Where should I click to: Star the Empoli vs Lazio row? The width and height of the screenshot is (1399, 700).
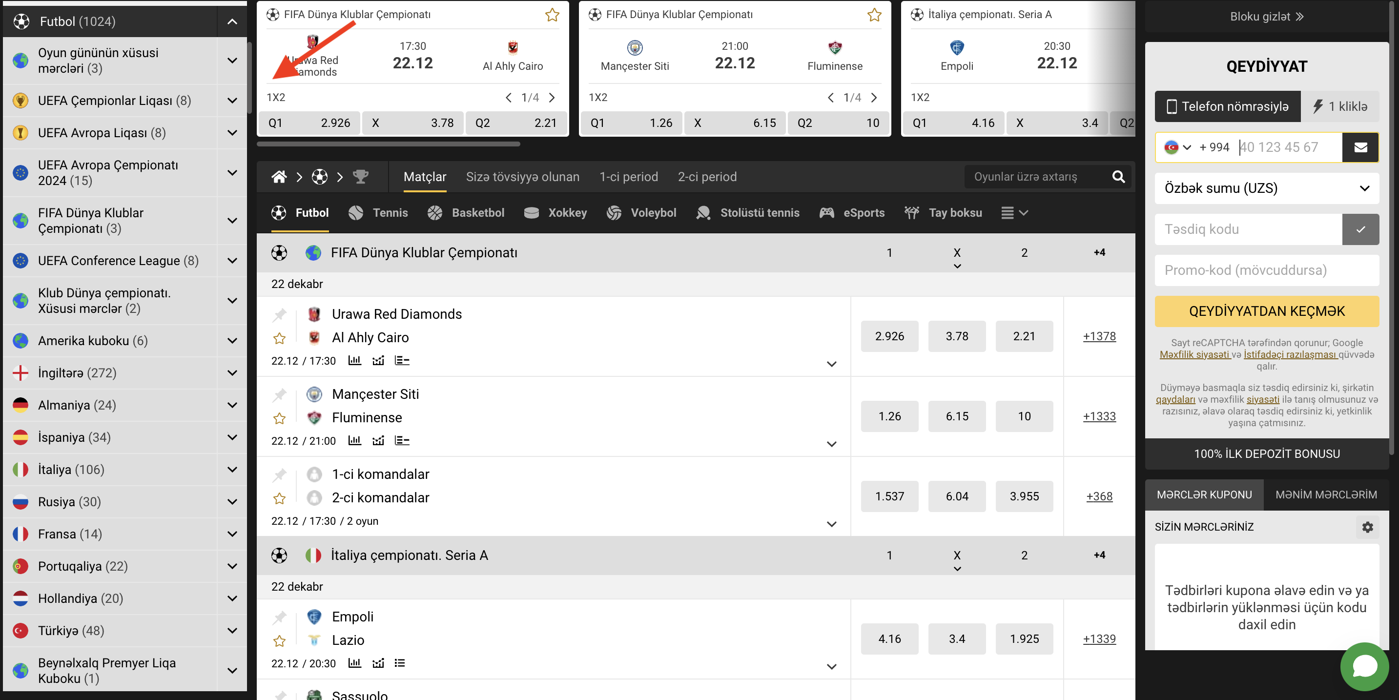pyautogui.click(x=280, y=641)
